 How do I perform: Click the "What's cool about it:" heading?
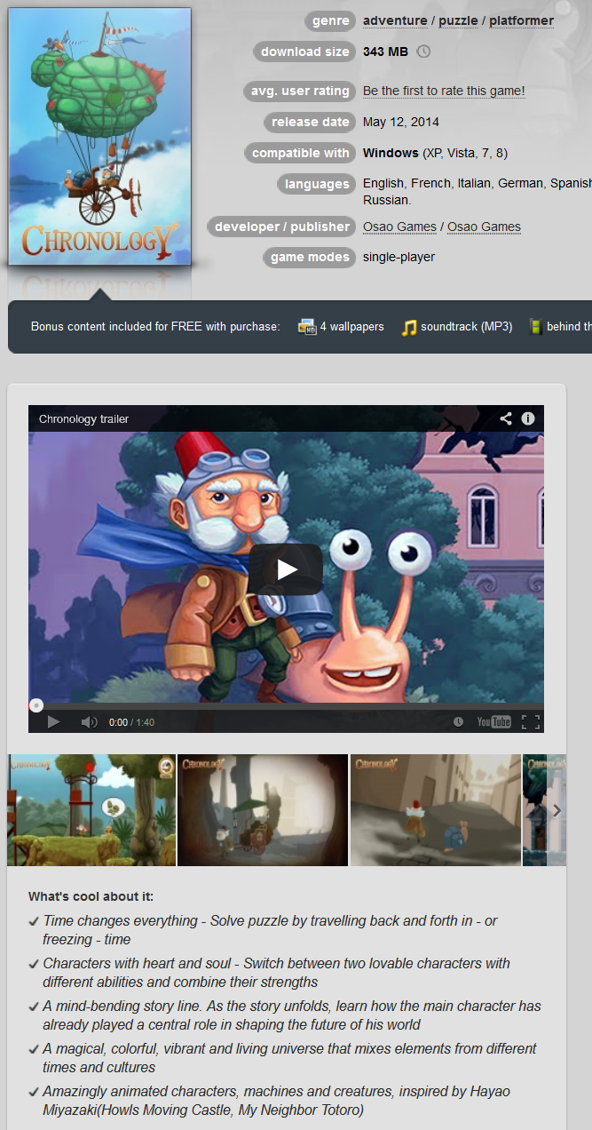tap(91, 896)
